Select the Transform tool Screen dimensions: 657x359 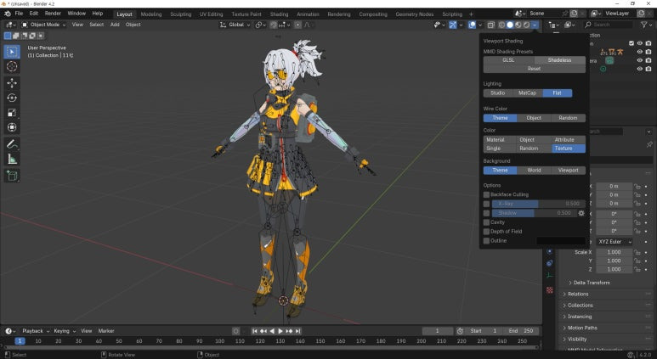point(12,127)
